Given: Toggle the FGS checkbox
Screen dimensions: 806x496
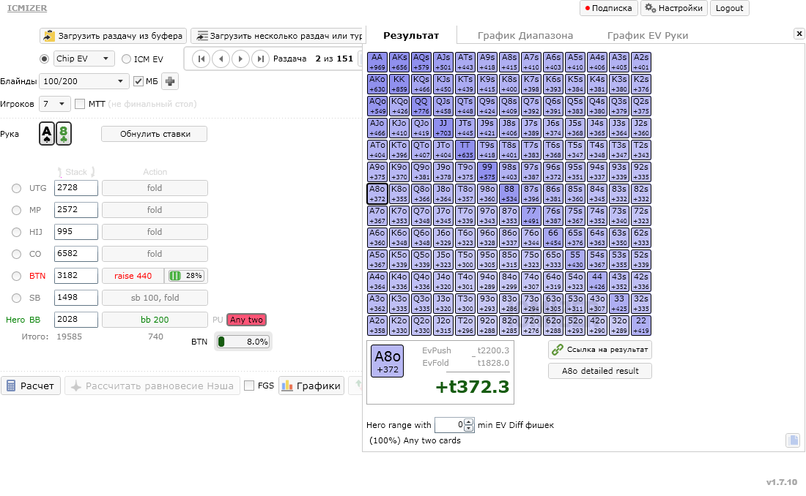Looking at the screenshot, I should [249, 386].
